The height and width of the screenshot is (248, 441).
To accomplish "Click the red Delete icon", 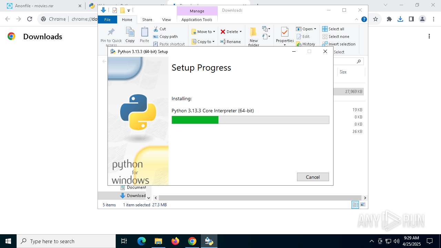I will 223,32.
